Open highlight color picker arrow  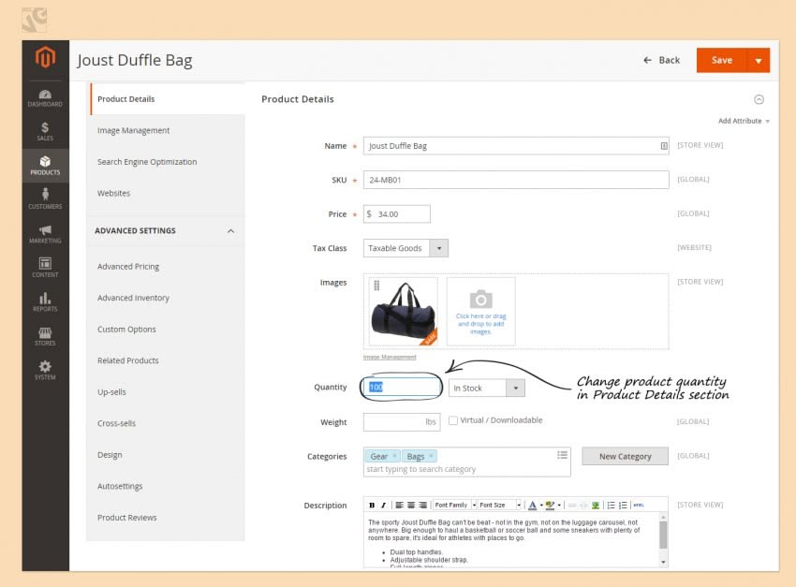(x=559, y=506)
